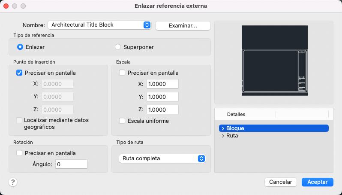
Task: Select the Enlazar radio button
Action: click(x=20, y=47)
